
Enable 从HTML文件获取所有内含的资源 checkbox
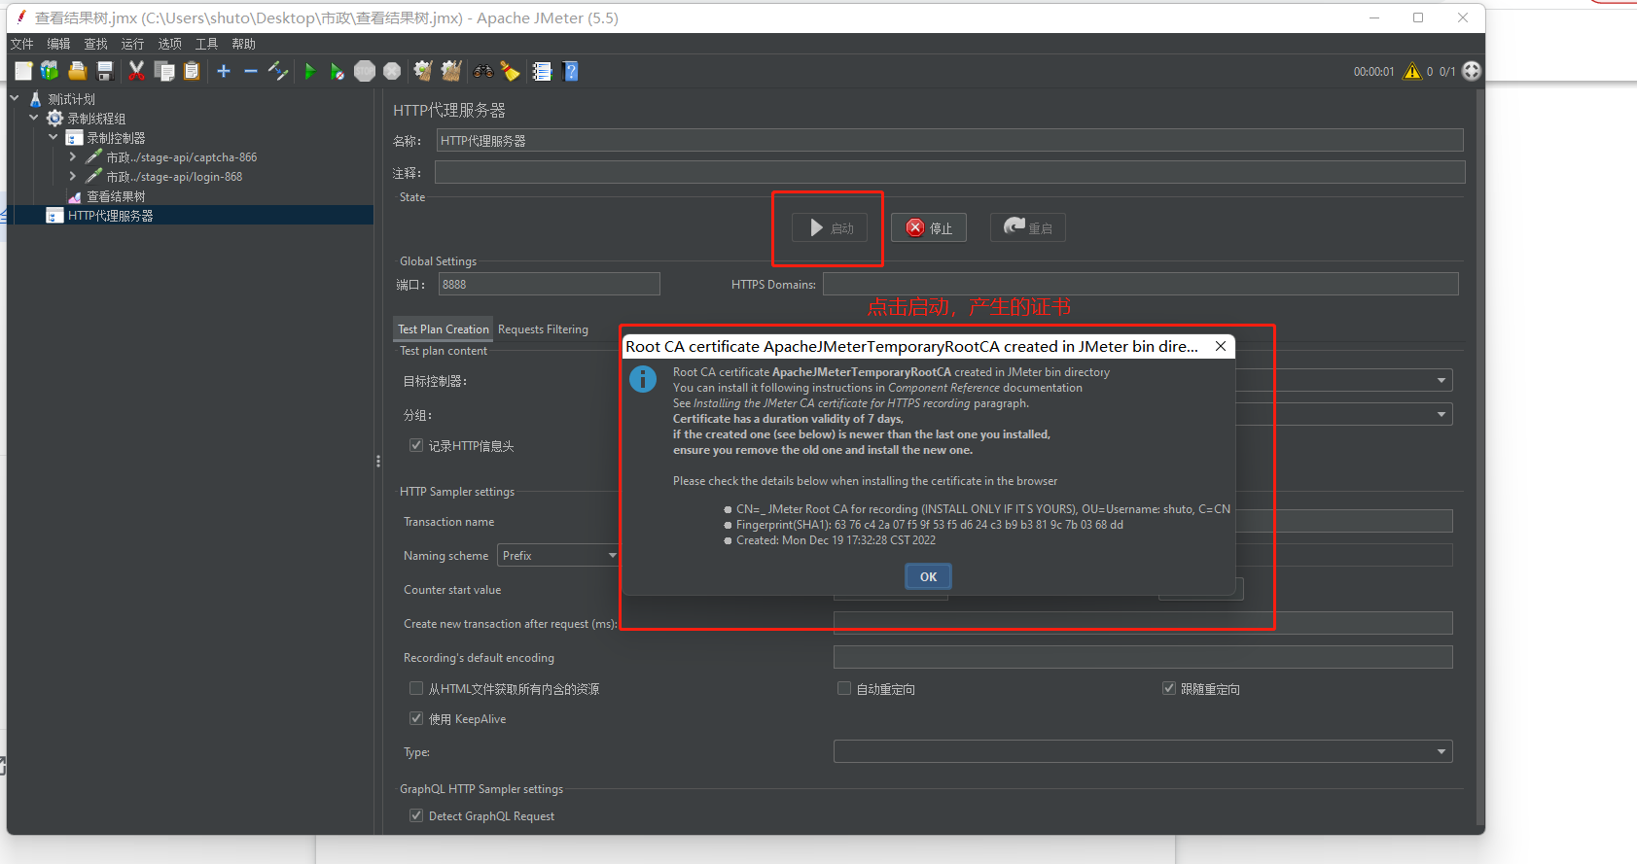tap(416, 688)
